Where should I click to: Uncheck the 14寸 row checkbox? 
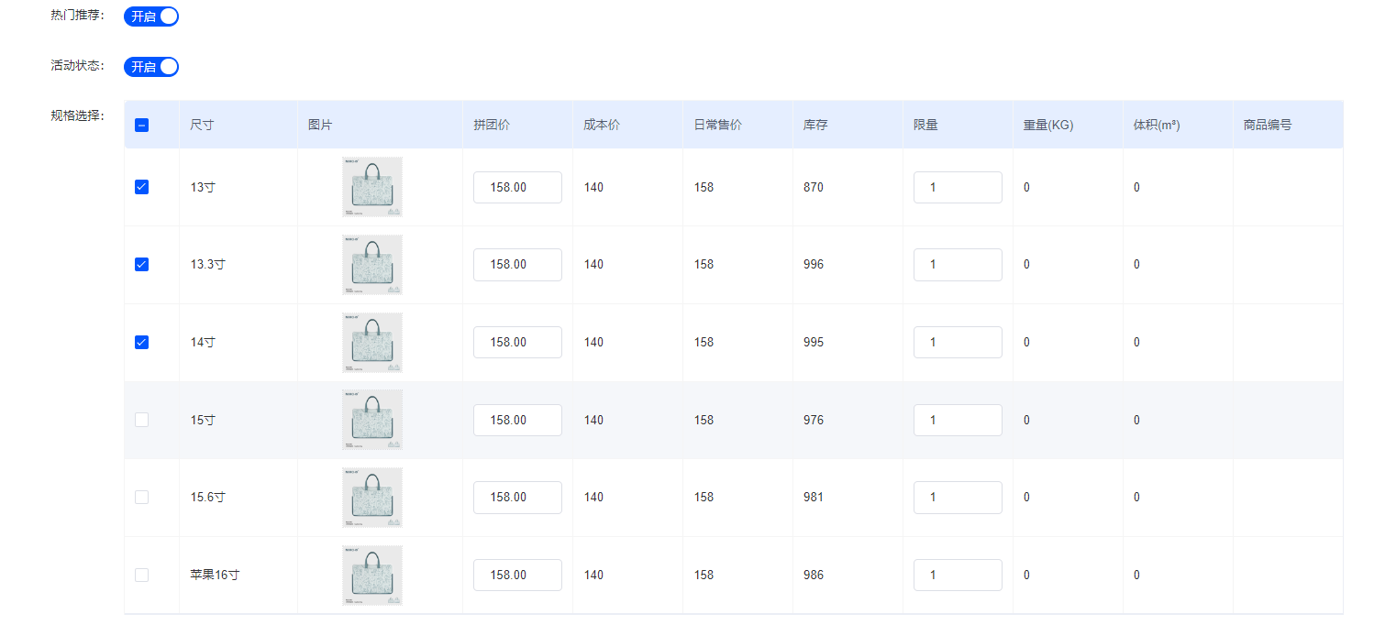(141, 342)
